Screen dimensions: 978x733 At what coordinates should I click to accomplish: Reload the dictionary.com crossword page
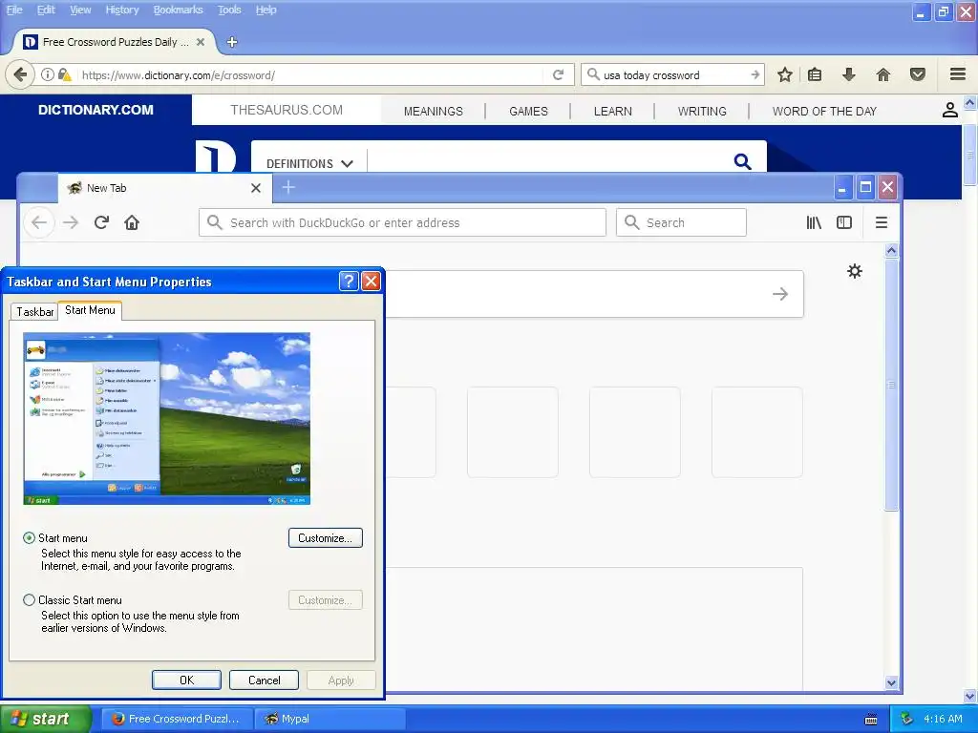pyautogui.click(x=558, y=74)
